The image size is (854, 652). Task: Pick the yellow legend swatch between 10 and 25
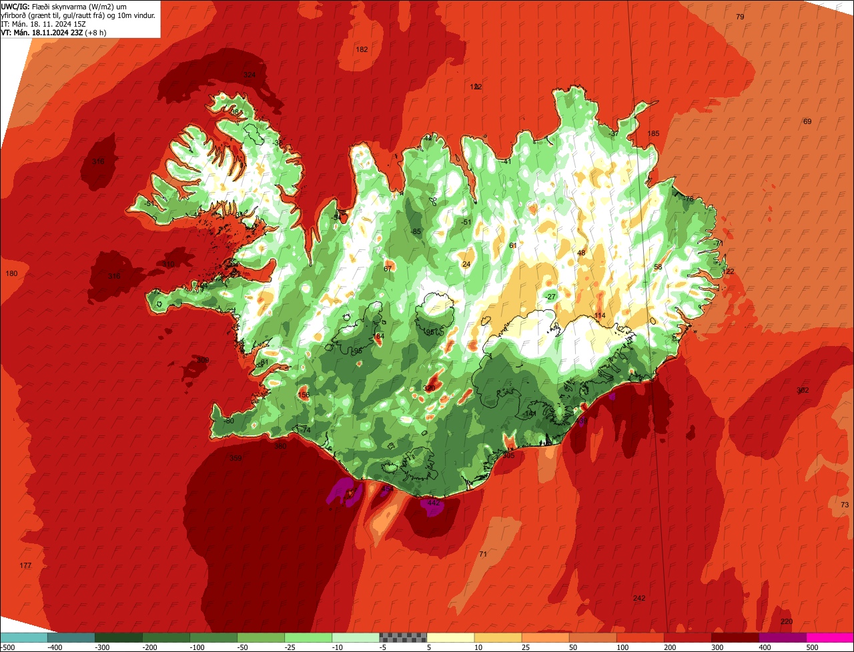[498, 637]
